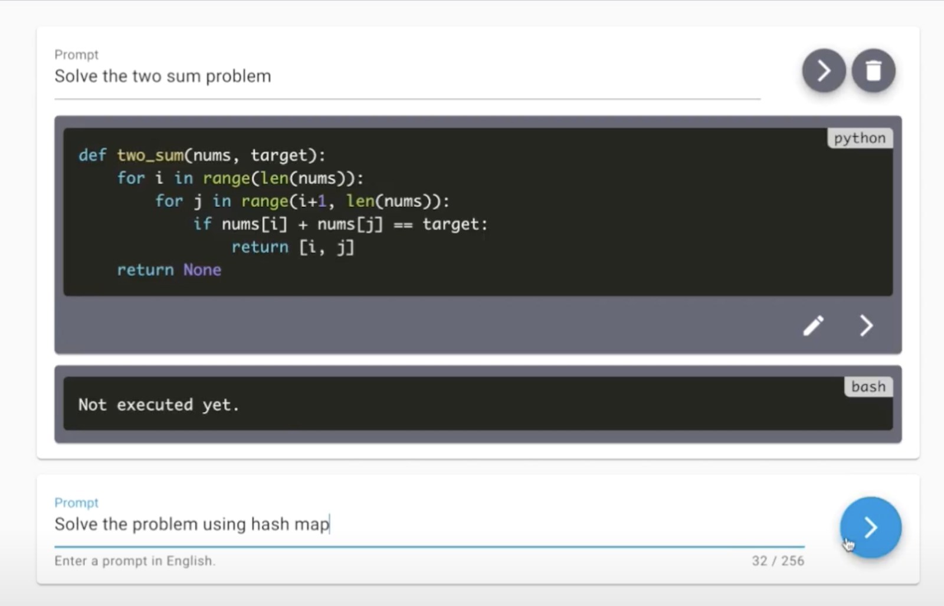944x606 pixels.
Task: Click the 32 / 256 character counter
Action: pyautogui.click(x=777, y=561)
